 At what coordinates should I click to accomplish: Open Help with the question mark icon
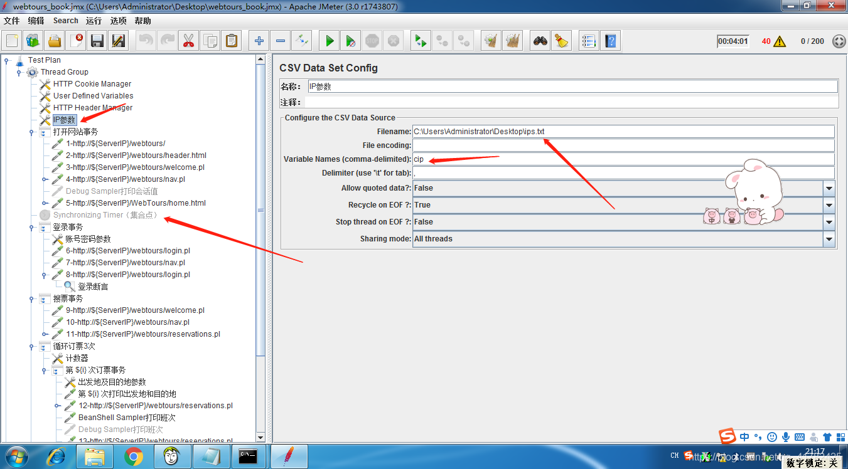point(609,41)
